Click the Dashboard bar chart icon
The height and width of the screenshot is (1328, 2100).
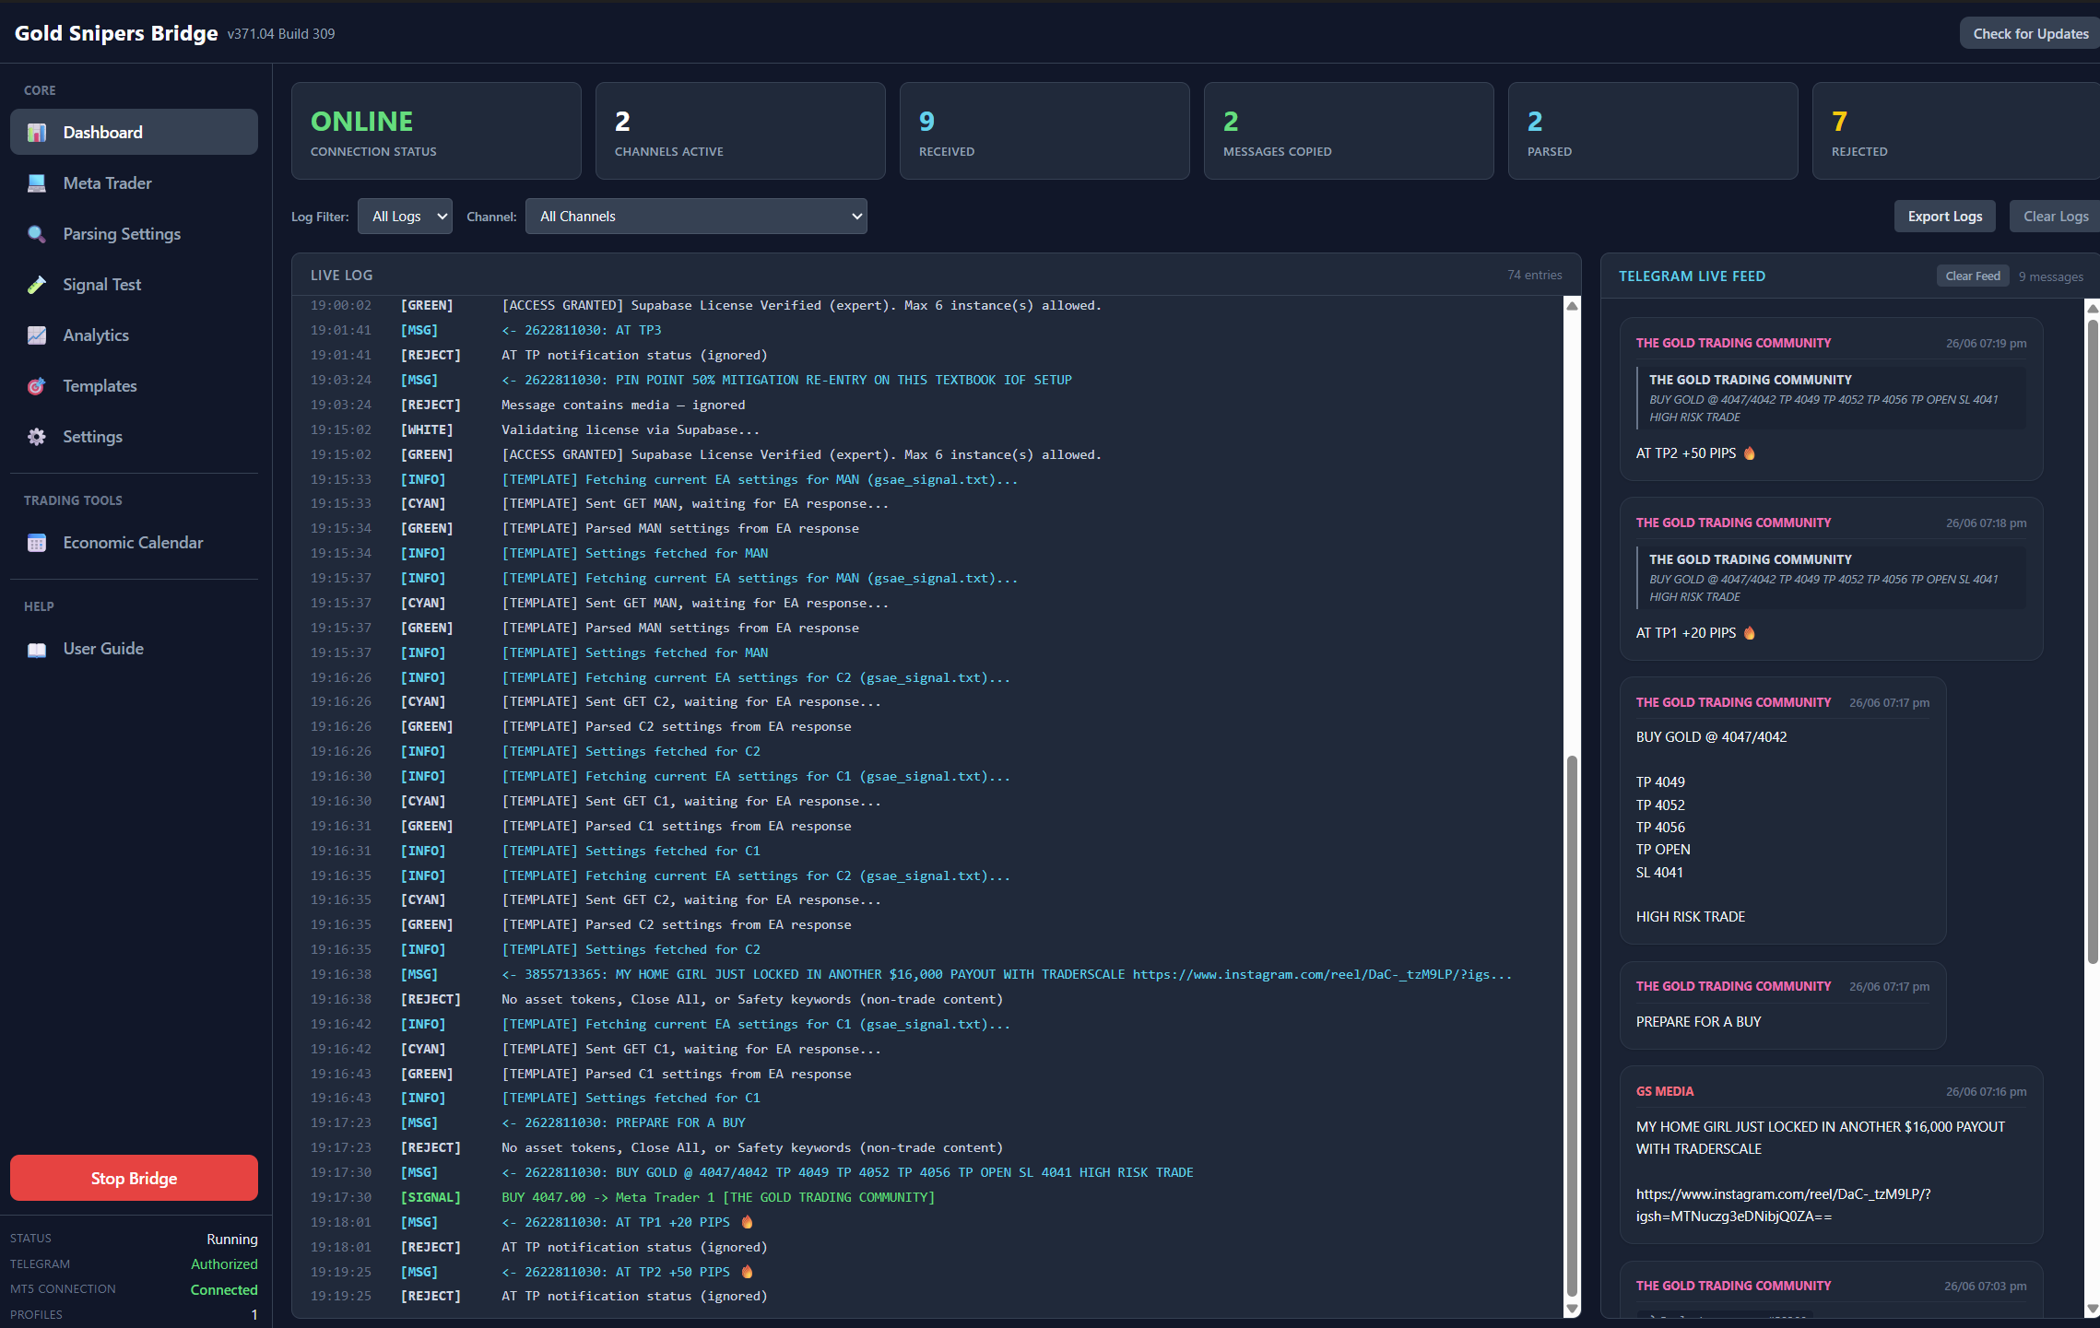click(37, 133)
